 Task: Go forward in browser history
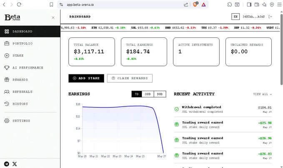tap(12, 5)
